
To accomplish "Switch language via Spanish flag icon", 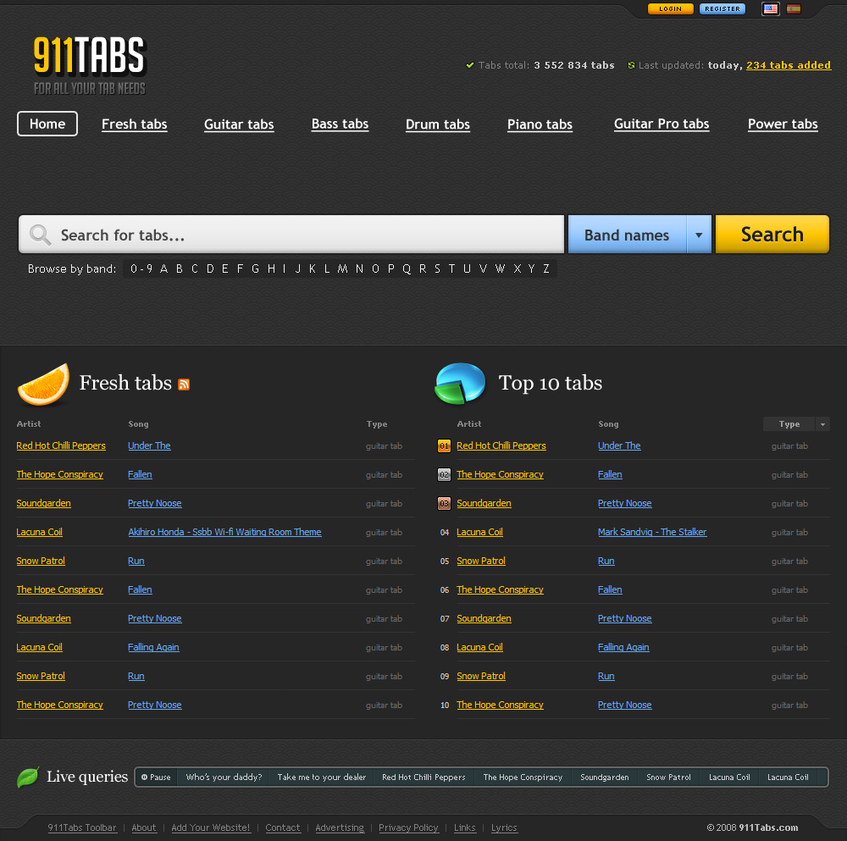I will 794,9.
